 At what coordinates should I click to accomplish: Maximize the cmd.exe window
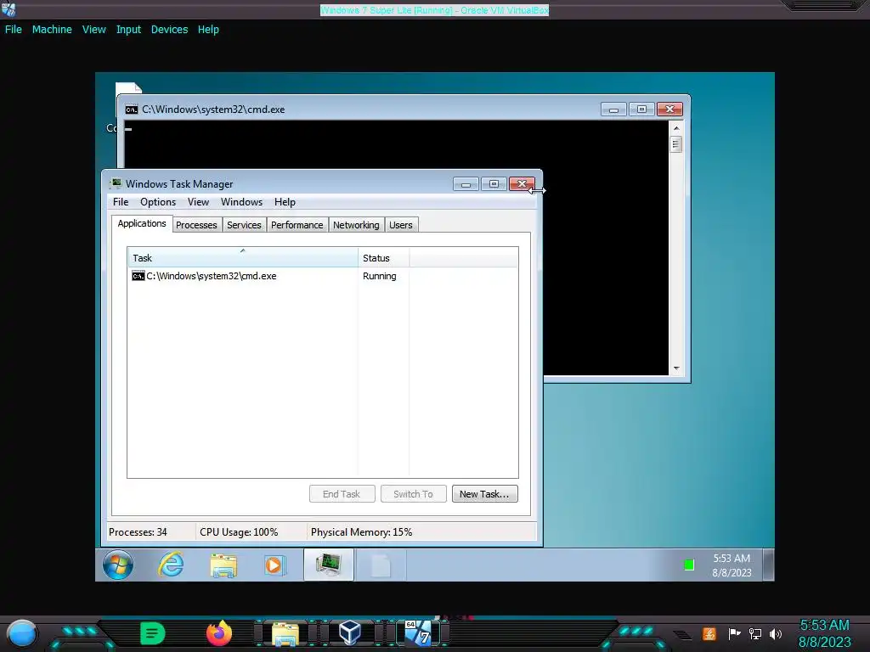point(641,110)
